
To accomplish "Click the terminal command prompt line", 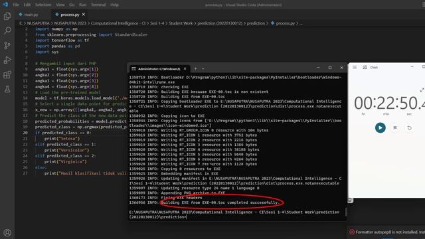I will pyautogui.click(x=234, y=214).
